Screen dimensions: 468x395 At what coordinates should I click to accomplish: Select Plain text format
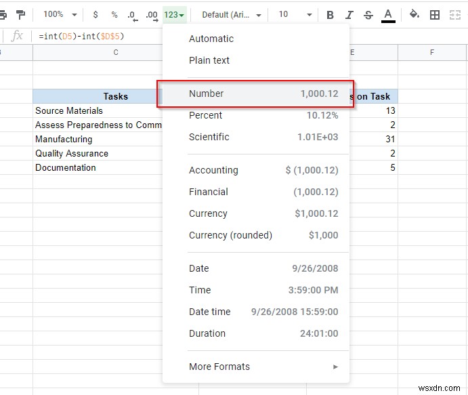pyautogui.click(x=256, y=60)
